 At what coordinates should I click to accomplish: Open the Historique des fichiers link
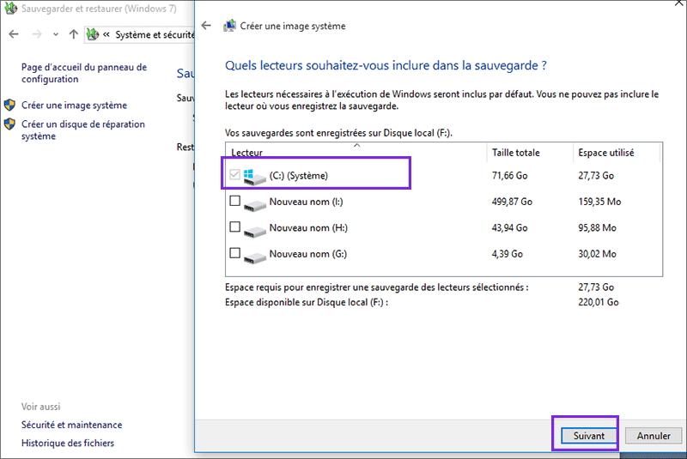(68, 443)
